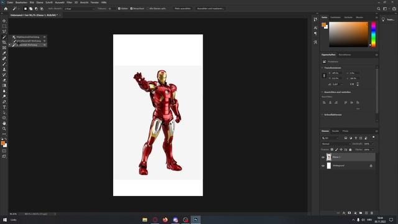Hide the Ebene 1 layer

[323, 157]
